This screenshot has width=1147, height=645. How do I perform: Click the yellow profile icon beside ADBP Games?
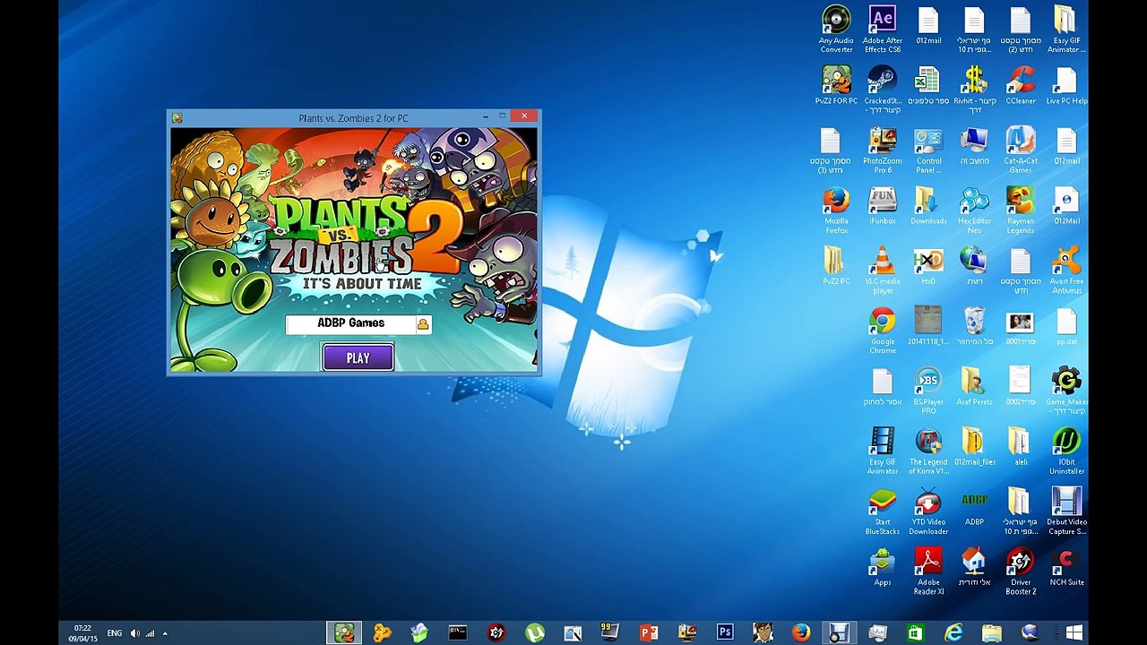(422, 324)
